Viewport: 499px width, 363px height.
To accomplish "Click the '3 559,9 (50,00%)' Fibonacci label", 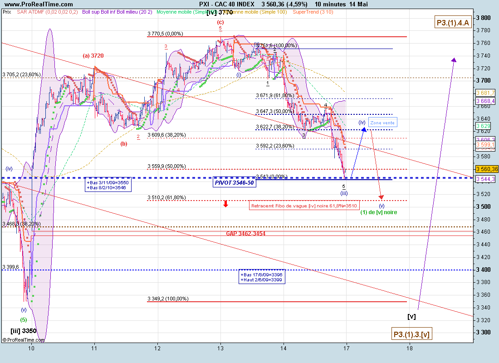I will pos(166,166).
